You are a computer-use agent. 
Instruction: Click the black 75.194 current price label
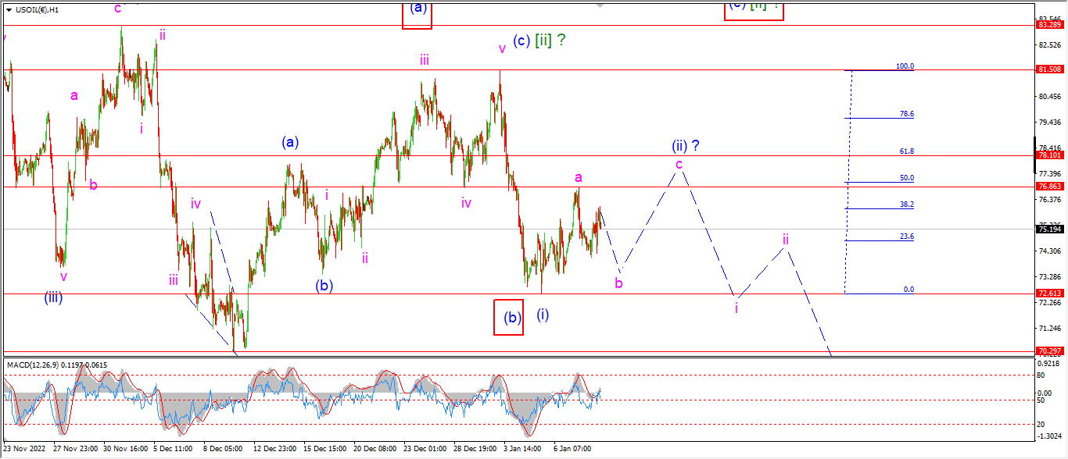[x=1048, y=229]
